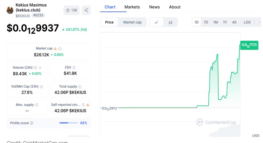Screen dimensions: 263x143
Task: Click info icon beside FDV
Action: pyautogui.click(x=74, y=68)
